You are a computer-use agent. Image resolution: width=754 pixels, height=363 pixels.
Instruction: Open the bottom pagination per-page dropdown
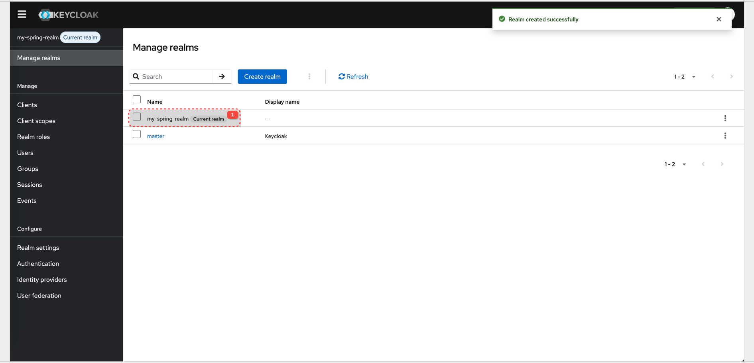[684, 164]
